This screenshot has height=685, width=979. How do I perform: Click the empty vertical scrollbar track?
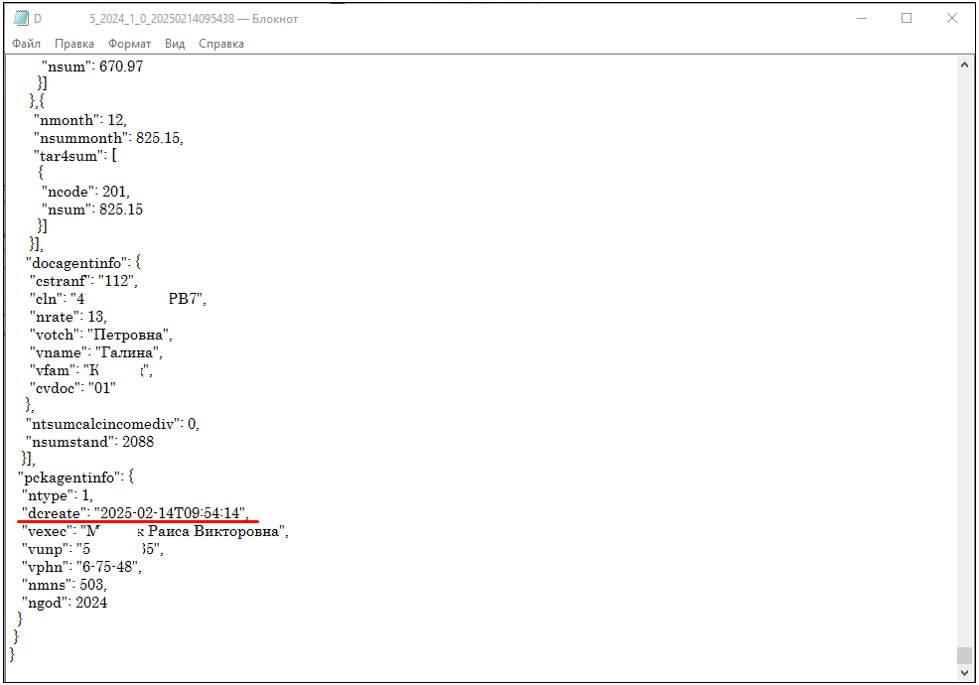pos(964,347)
